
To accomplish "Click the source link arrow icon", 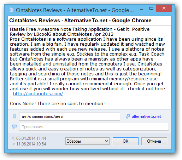I will click(x=128, y=116).
